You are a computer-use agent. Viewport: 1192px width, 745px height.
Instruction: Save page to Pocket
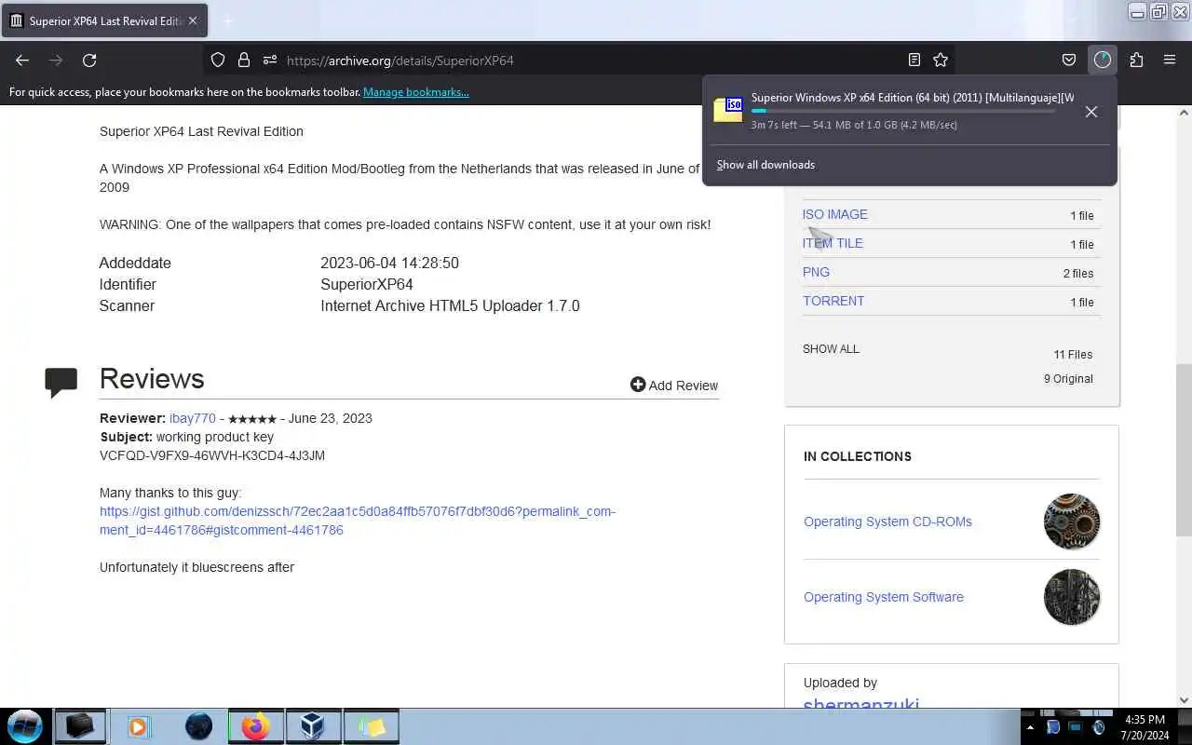click(x=1069, y=60)
